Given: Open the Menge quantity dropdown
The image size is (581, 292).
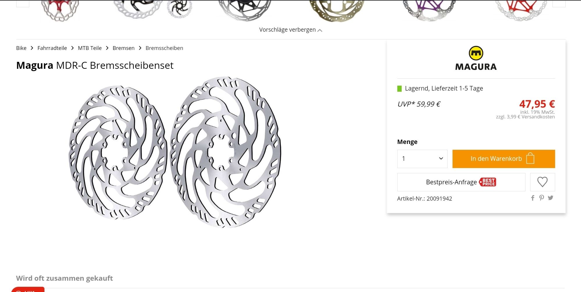Looking at the screenshot, I should (422, 159).
